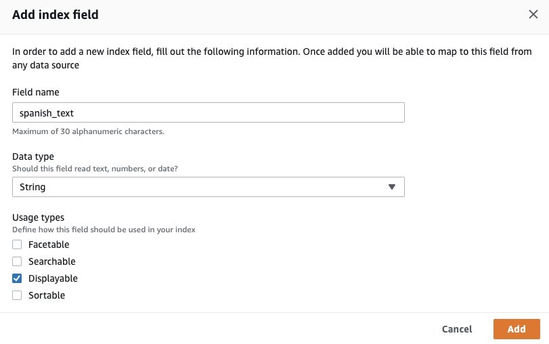Click the Facetable label text
Viewport: 549px width, 344px height.
click(x=49, y=244)
